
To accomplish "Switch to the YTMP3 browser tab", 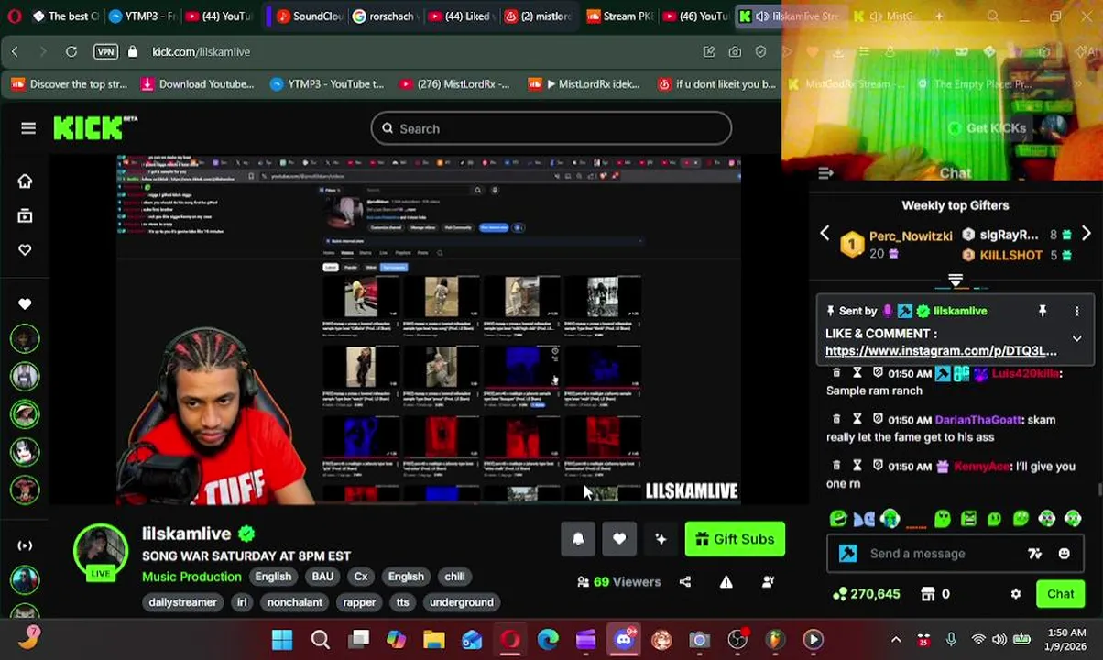I will coord(141,16).
